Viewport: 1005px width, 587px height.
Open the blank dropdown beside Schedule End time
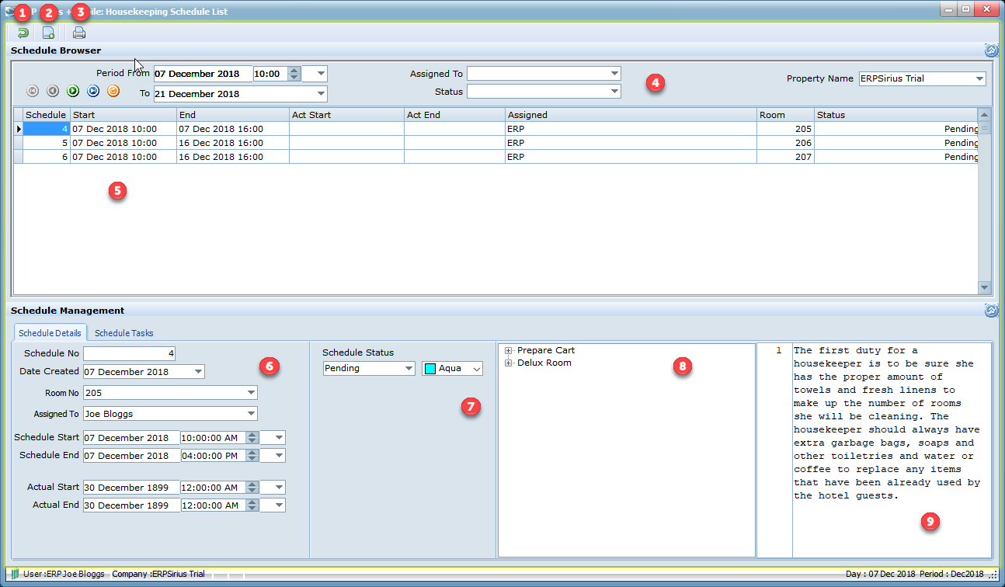pos(273,455)
